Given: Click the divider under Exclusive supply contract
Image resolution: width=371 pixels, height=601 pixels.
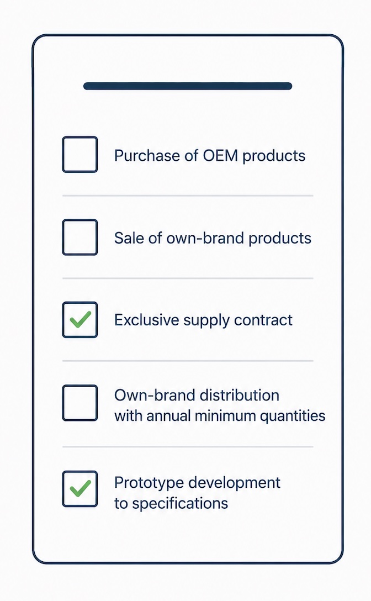Looking at the screenshot, I should 188,361.
